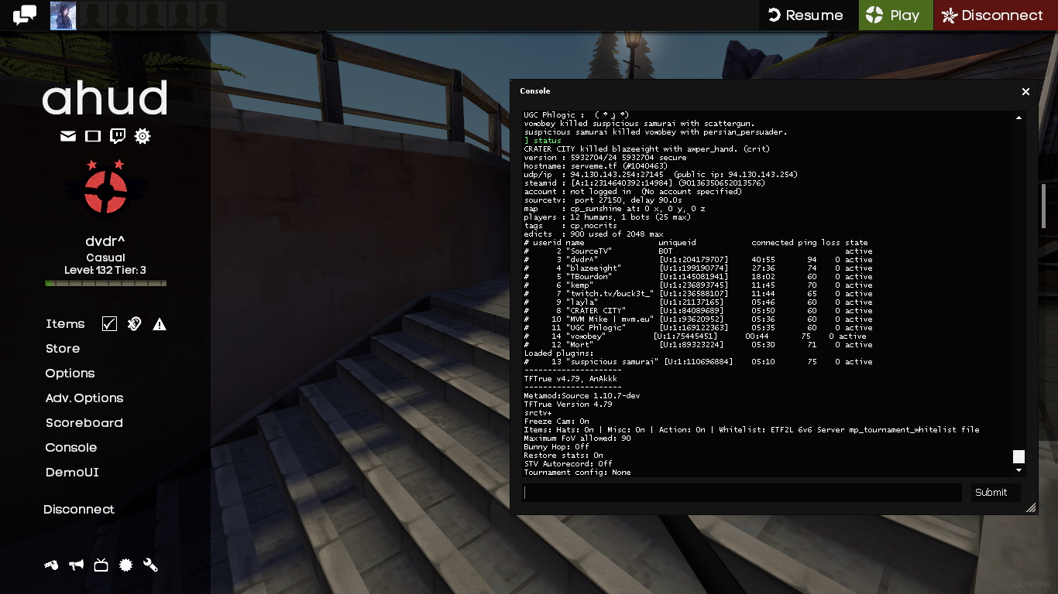Click the muted ear icon beside Items
The image size is (1058, 594).
point(135,324)
